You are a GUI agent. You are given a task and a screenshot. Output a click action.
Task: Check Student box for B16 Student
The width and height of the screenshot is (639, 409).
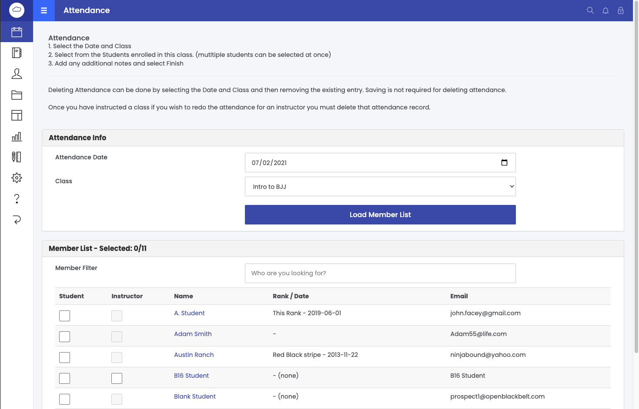pyautogui.click(x=64, y=378)
